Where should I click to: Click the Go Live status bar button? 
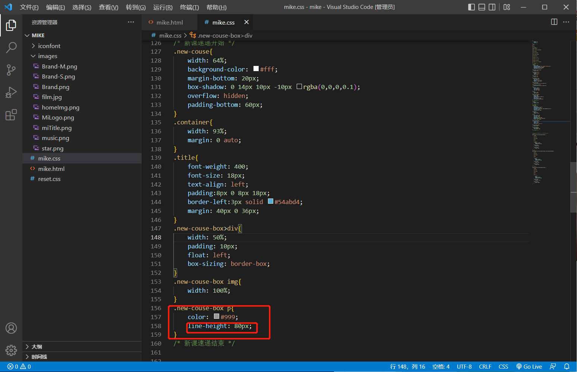(x=529, y=367)
